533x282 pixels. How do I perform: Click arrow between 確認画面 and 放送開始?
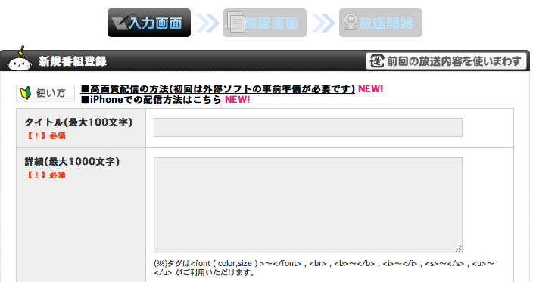pos(323,23)
